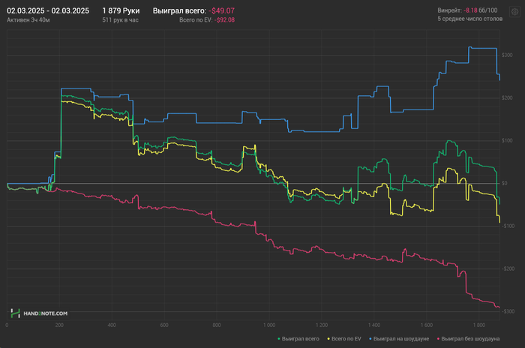Click the winrate value '-8.18 бб/100'
Image resolution: width=525 pixels, height=348 pixels.
click(x=481, y=10)
